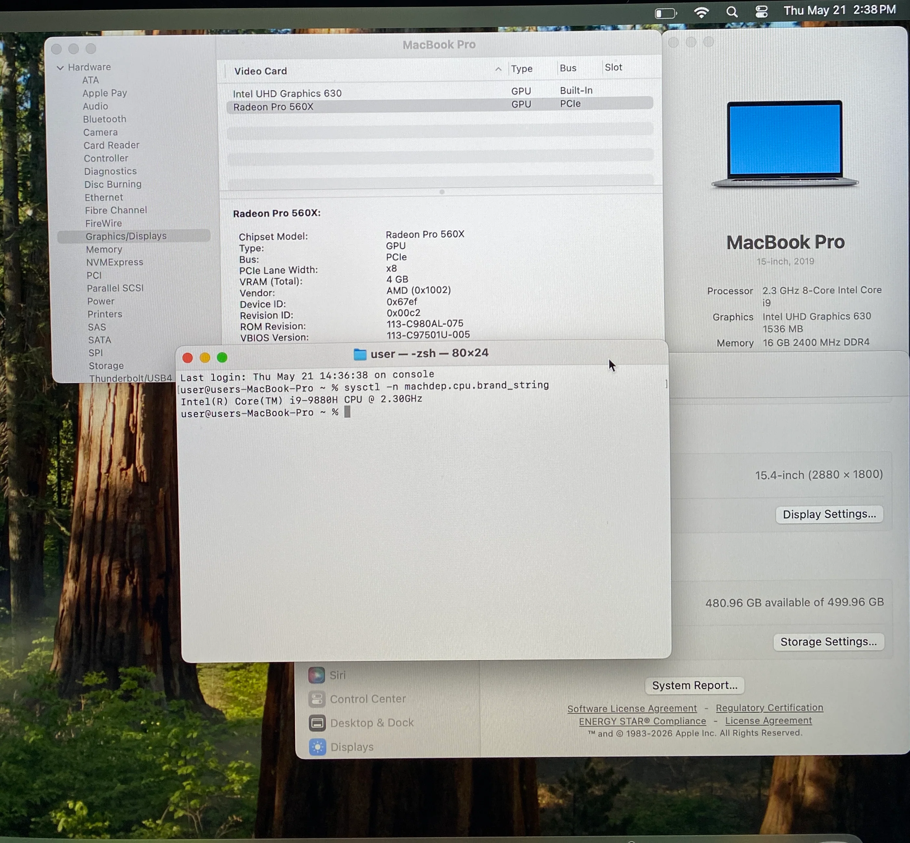Screen dimensions: 910x843
Task: Open the License Agreement link beside ENERGY STAR
Action: click(769, 720)
